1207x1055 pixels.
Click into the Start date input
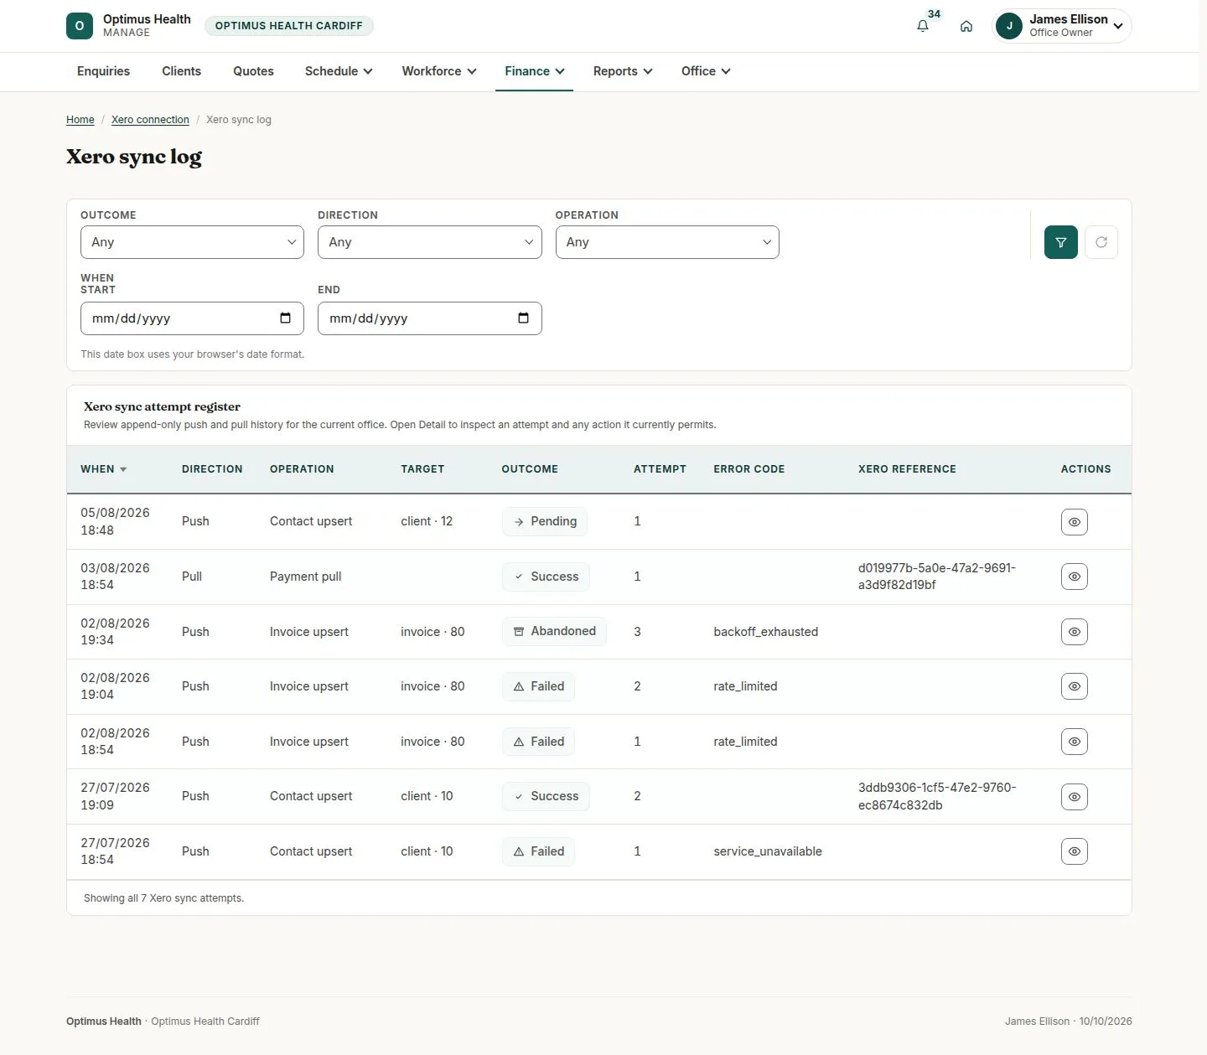coord(192,318)
